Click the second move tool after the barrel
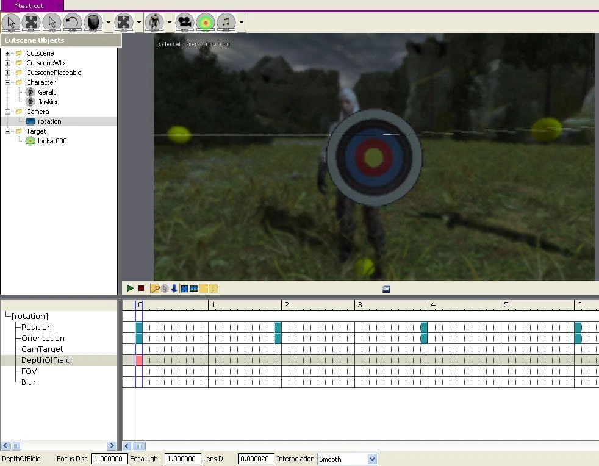Image resolution: width=599 pixels, height=466 pixels. (x=124, y=22)
